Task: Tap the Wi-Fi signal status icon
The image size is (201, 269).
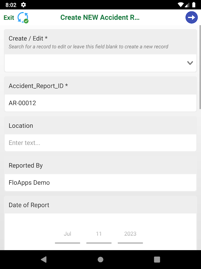Action: click(181, 5)
